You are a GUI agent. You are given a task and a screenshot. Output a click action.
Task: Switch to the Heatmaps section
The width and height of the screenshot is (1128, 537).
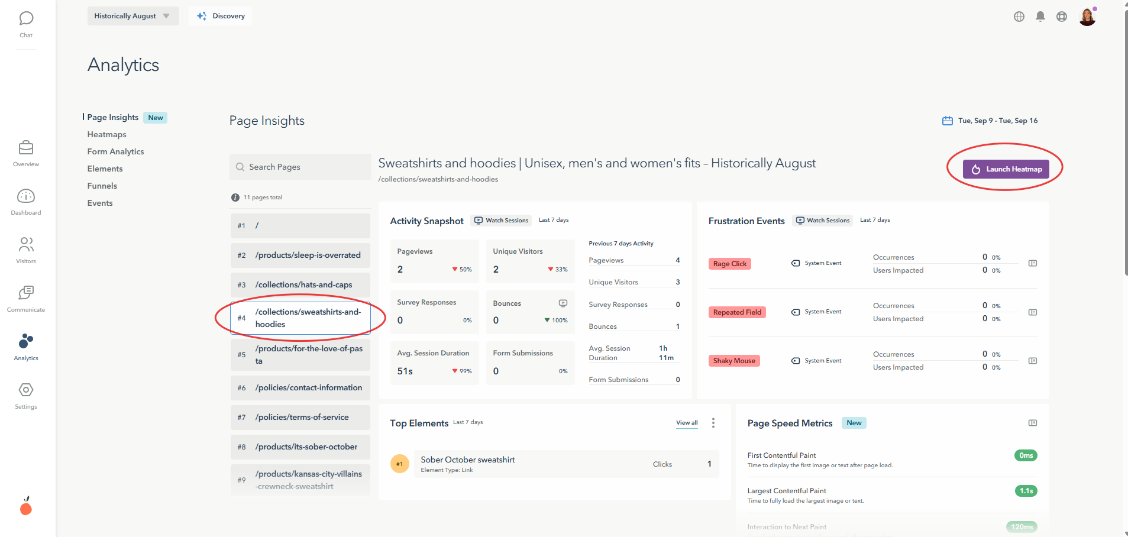click(107, 135)
